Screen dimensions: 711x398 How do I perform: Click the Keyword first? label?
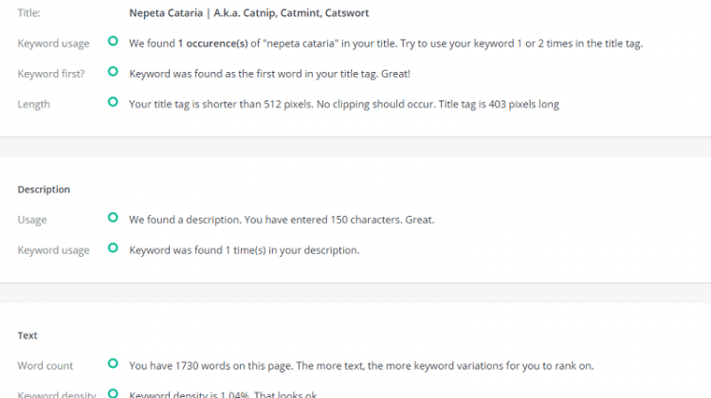tap(51, 74)
